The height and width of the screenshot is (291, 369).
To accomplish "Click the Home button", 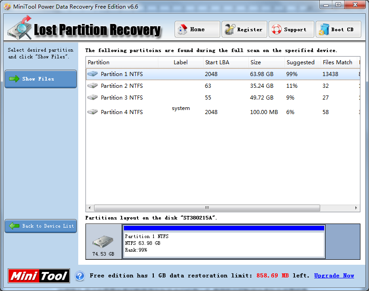I will coord(197,29).
